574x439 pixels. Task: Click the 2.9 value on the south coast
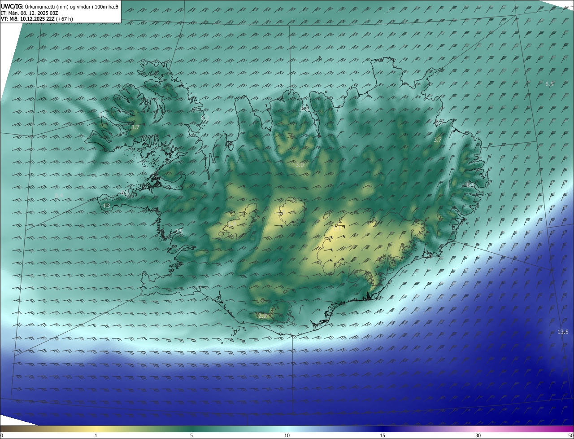click(x=262, y=316)
